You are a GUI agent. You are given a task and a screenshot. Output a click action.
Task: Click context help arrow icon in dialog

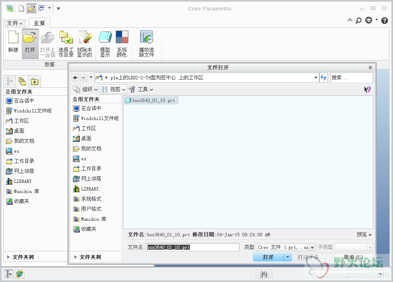point(367,89)
